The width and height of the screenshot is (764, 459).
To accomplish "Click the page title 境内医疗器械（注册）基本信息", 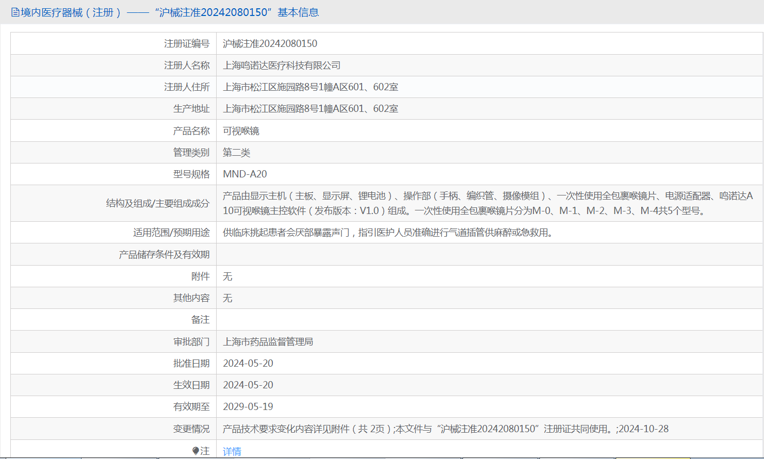I will tap(170, 12).
